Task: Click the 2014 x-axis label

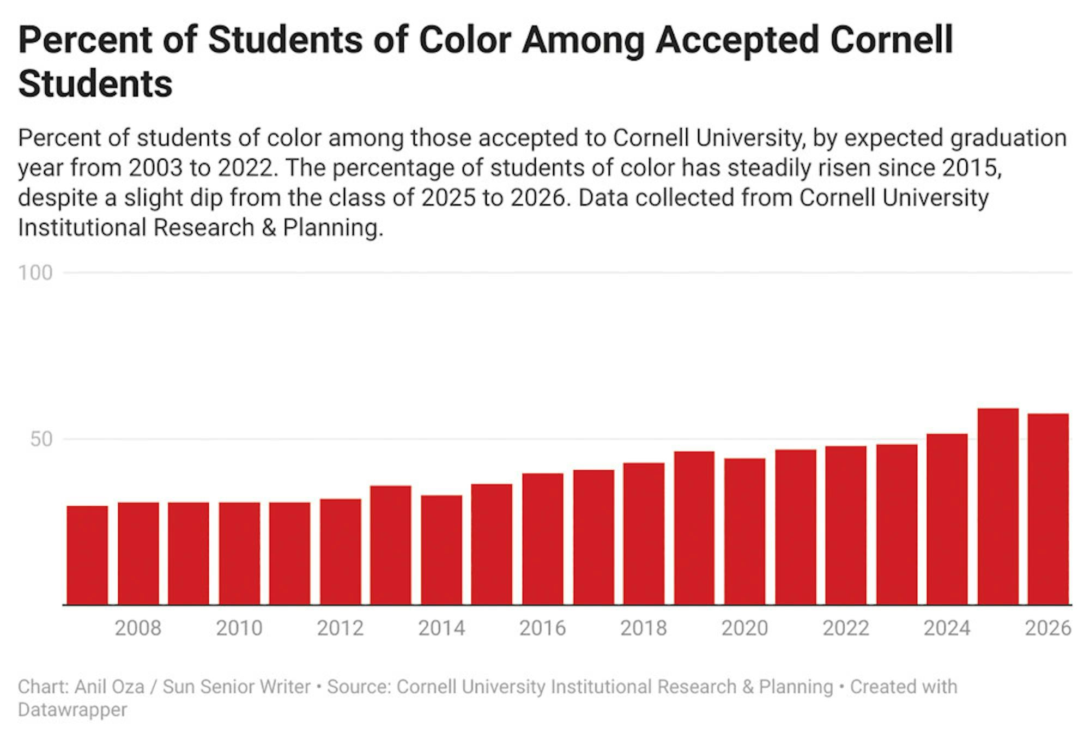Action: 441,628
